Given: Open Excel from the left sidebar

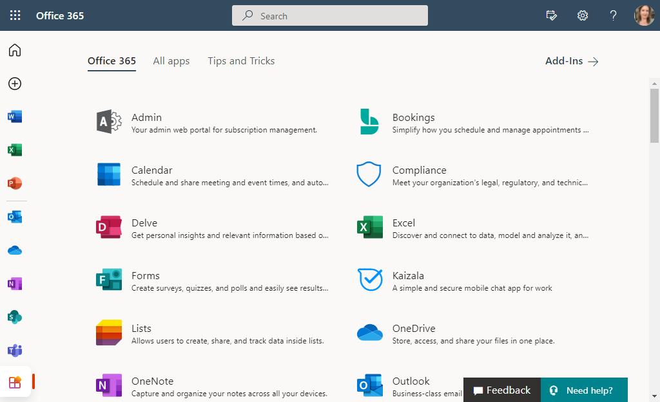Looking at the screenshot, I should pos(15,150).
